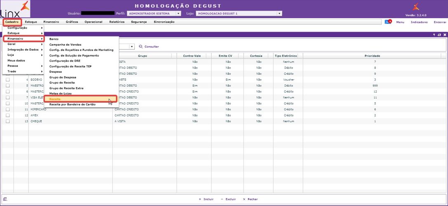The width and height of the screenshot is (448, 206).
Task: Click the Incluir button at bottom
Action: click(x=206, y=199)
